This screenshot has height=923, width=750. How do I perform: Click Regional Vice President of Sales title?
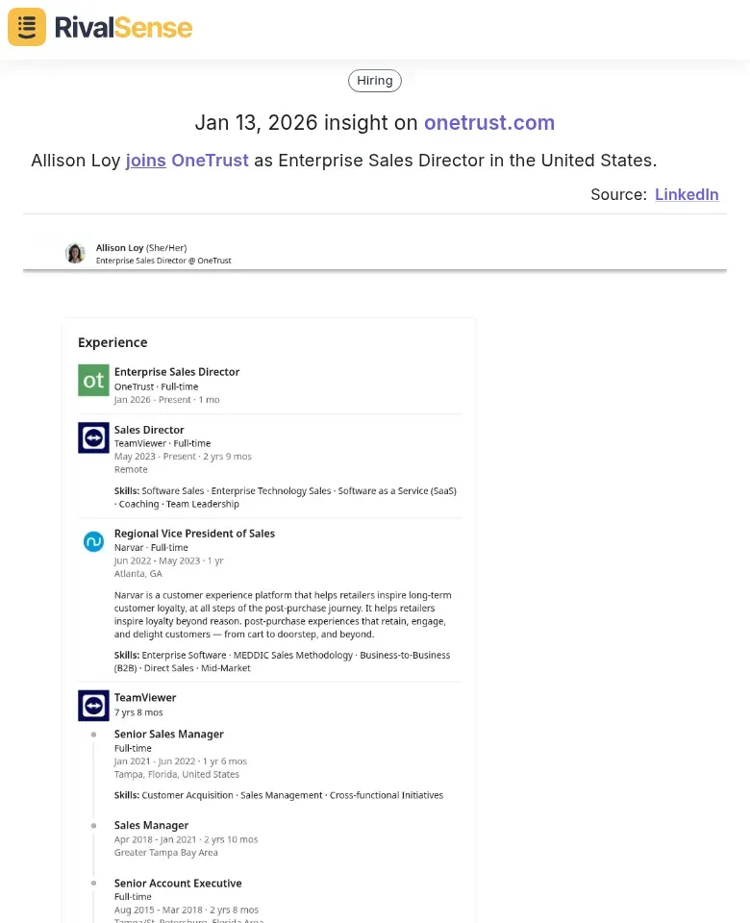(x=194, y=534)
